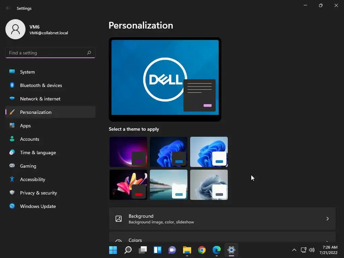The height and width of the screenshot is (258, 344).
Task: Open Time & language settings
Action: 50,153
